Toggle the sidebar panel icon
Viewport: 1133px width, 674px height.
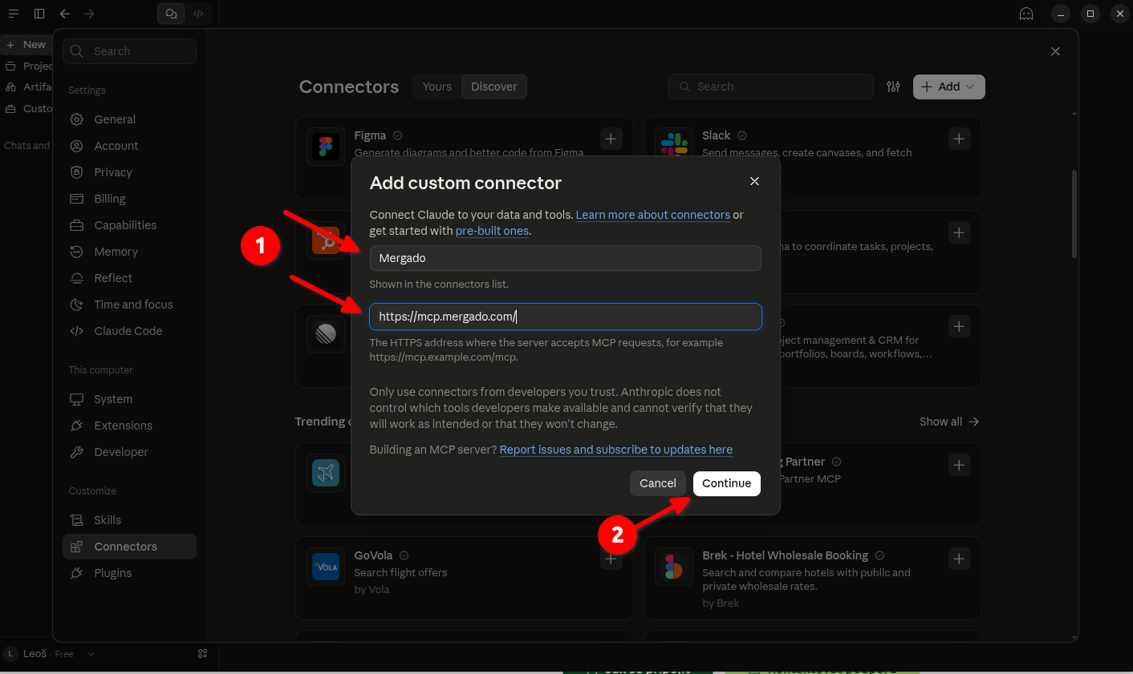point(39,14)
